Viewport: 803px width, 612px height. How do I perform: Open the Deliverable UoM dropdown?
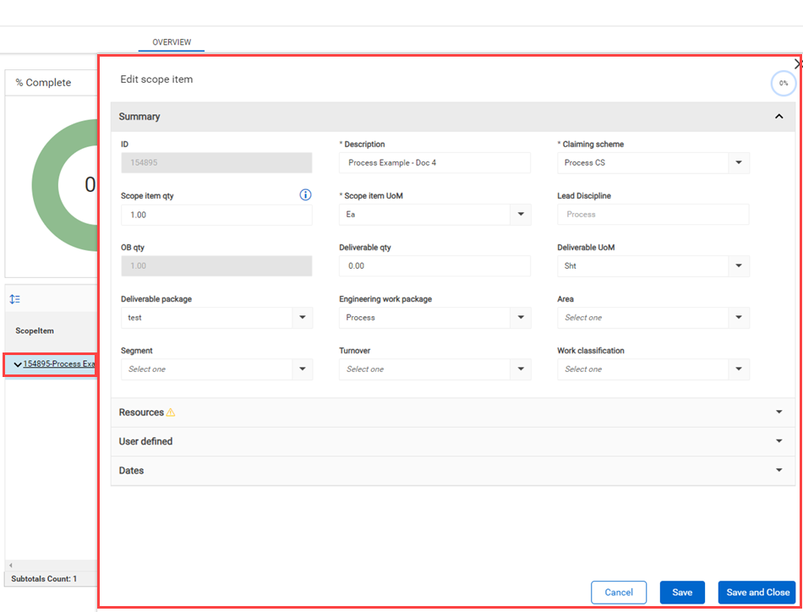(x=739, y=266)
